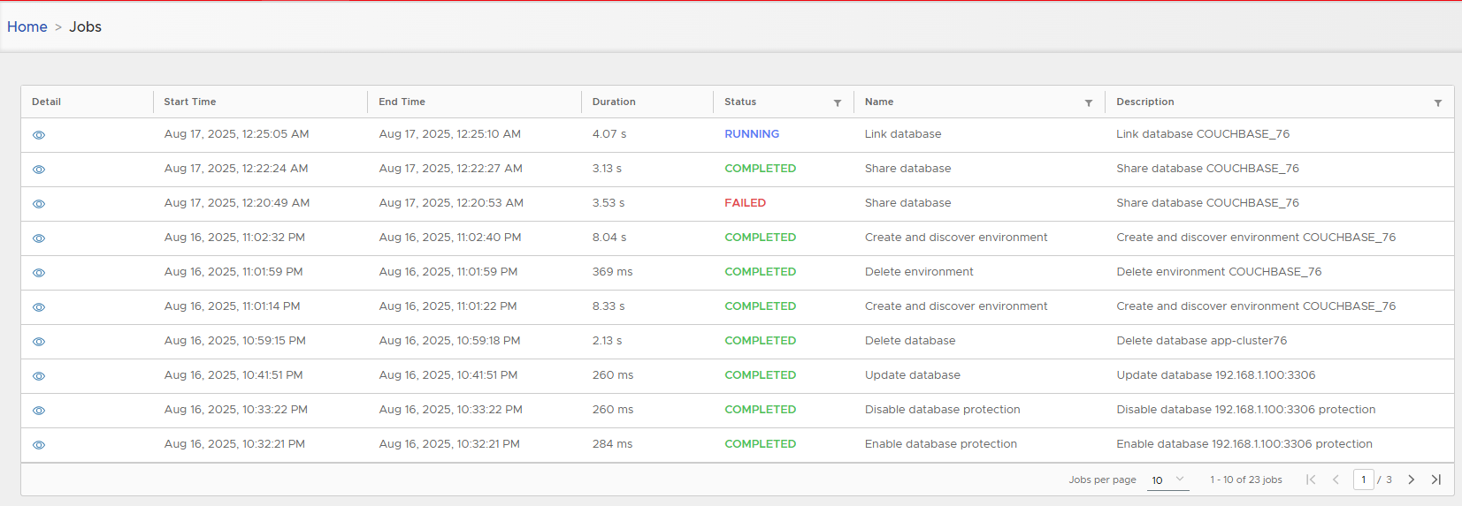Select the FAILED status text
This screenshot has width=1462, height=506.
[x=745, y=203]
